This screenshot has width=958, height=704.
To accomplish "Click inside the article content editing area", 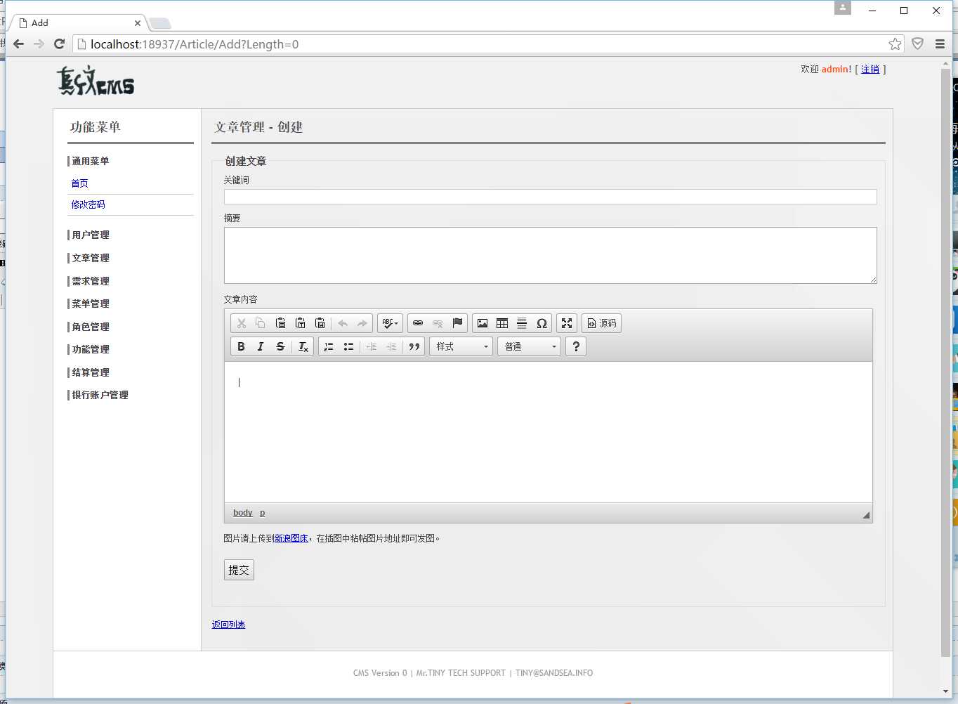I will (549, 432).
